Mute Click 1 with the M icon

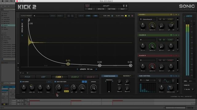point(176,15)
